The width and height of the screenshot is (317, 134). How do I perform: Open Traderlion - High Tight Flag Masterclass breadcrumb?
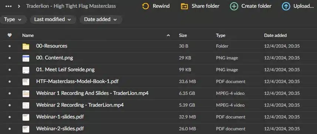[71, 6]
